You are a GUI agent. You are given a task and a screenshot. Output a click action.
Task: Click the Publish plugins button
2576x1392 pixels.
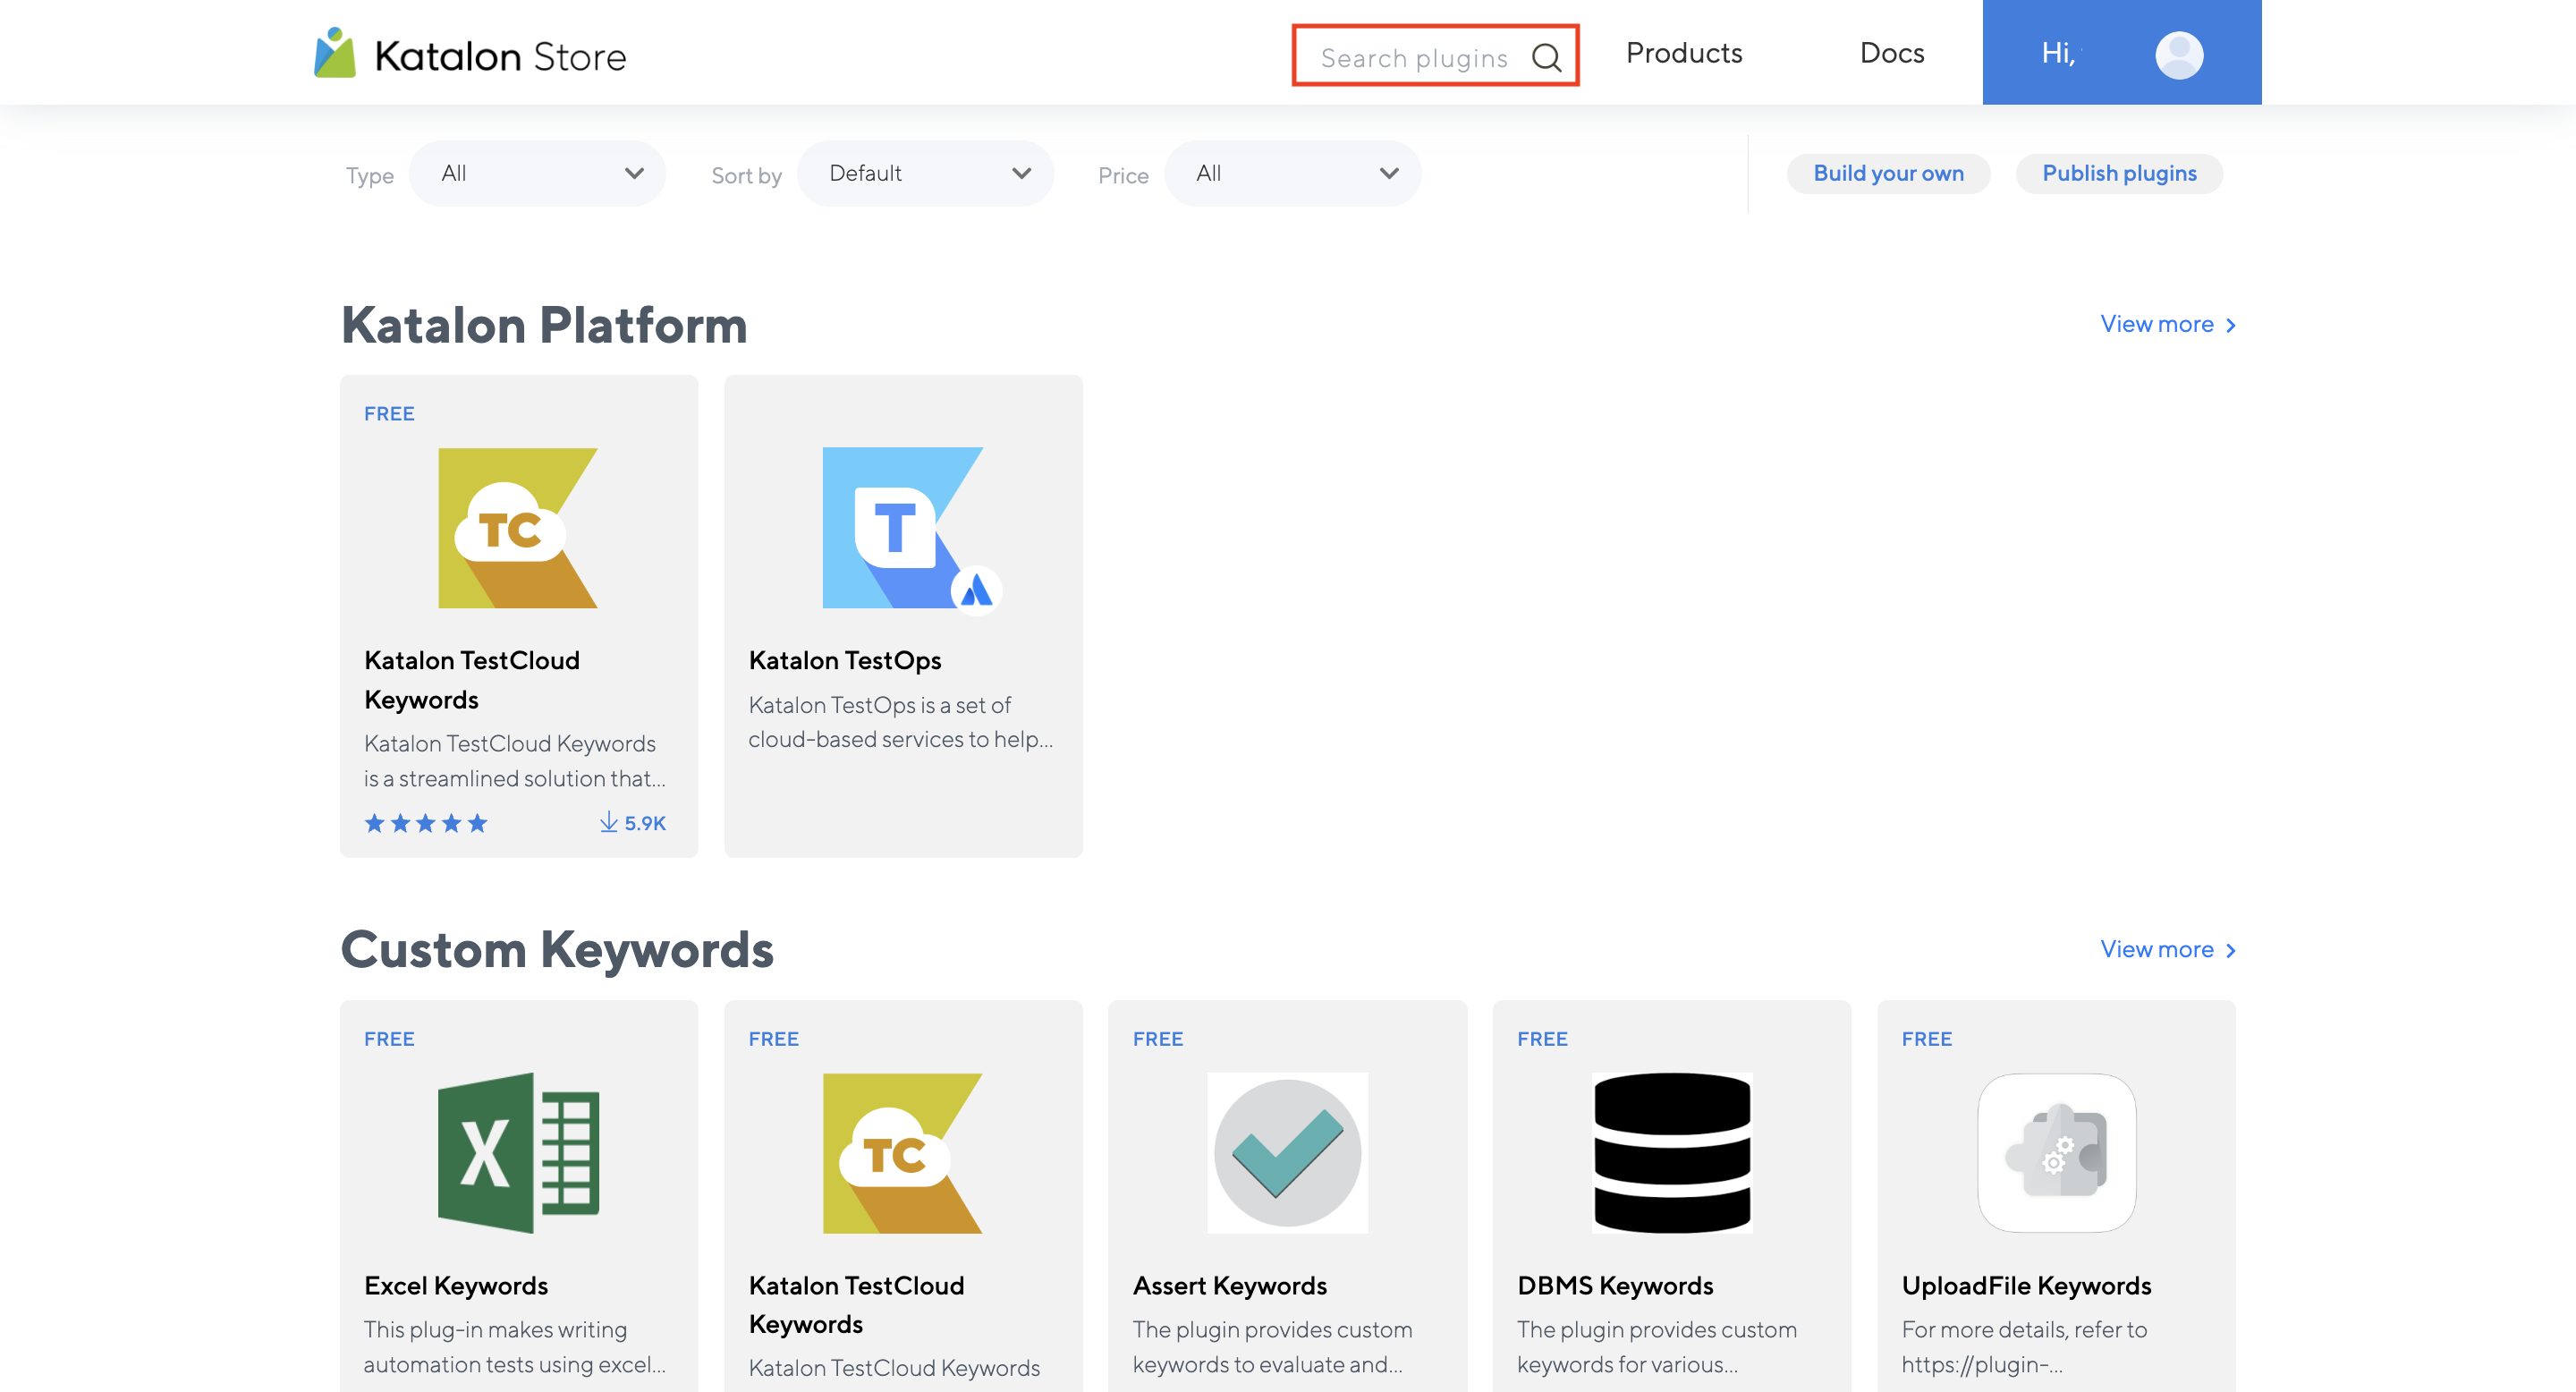click(x=2119, y=173)
